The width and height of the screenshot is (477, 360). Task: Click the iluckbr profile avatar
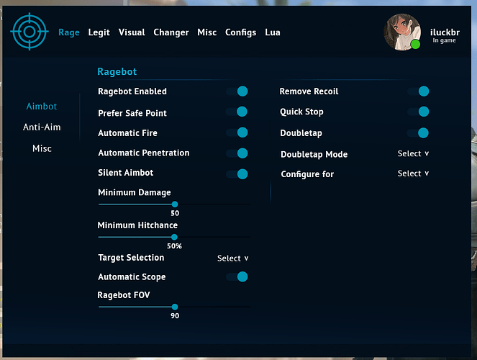(x=402, y=32)
